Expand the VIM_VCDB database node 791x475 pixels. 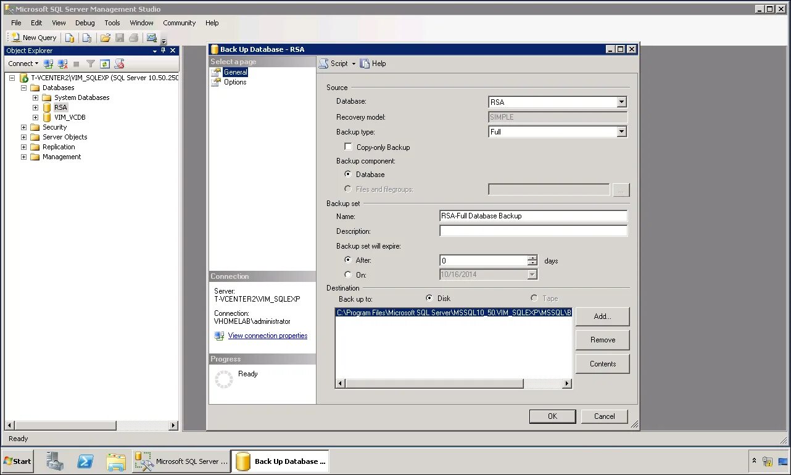click(35, 117)
